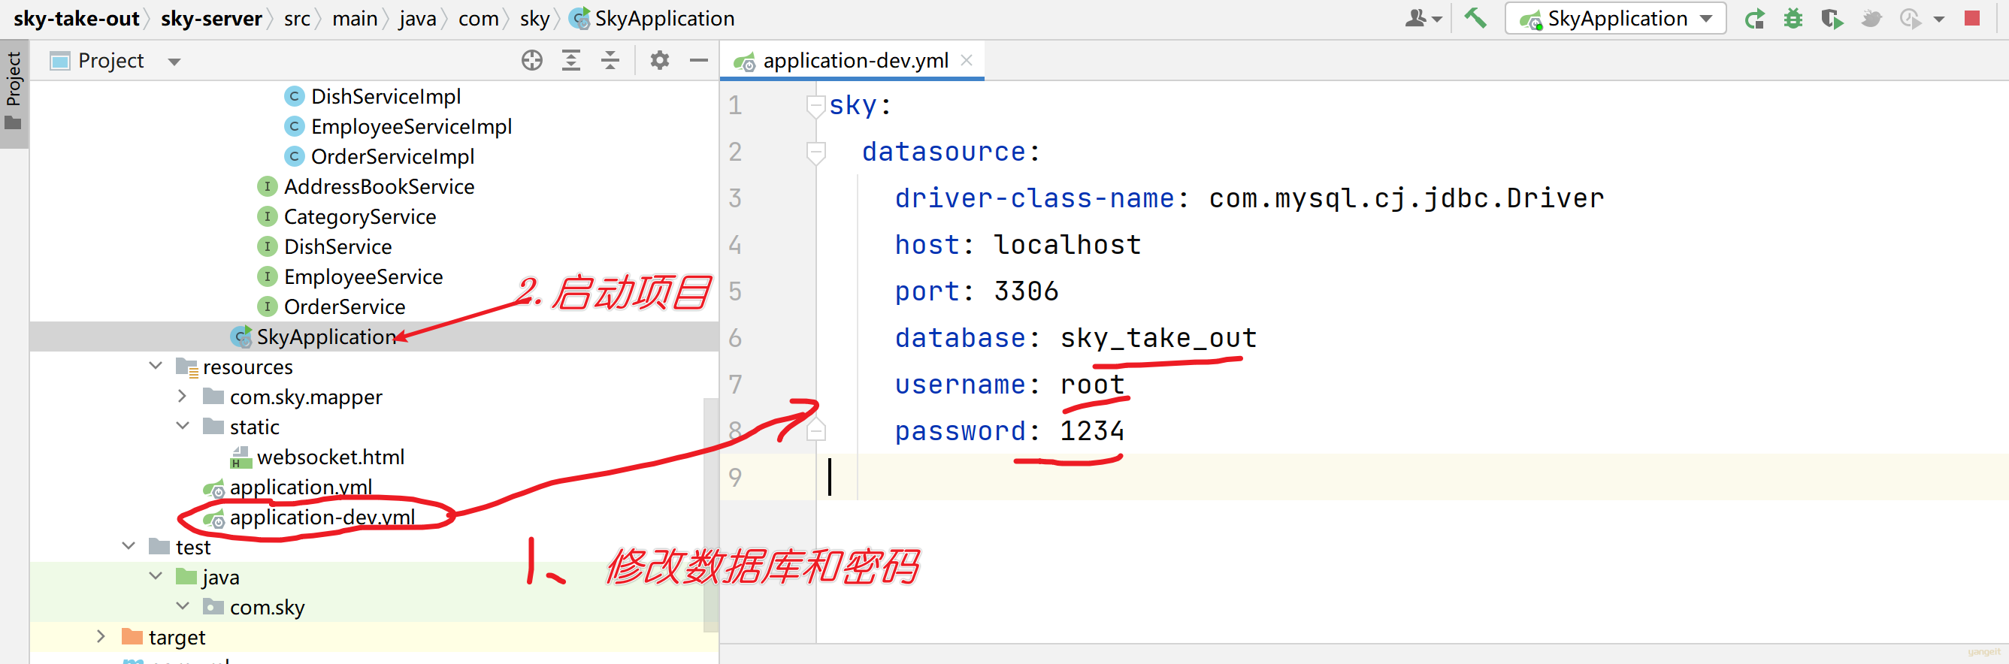
Task: Expand the target folder
Action: pyautogui.click(x=101, y=637)
